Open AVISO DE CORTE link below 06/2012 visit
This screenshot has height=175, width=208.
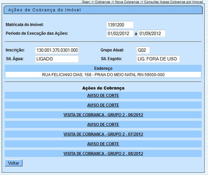click(x=103, y=125)
